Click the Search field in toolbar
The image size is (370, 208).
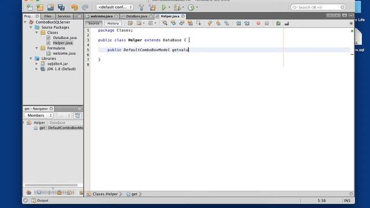point(318,8)
